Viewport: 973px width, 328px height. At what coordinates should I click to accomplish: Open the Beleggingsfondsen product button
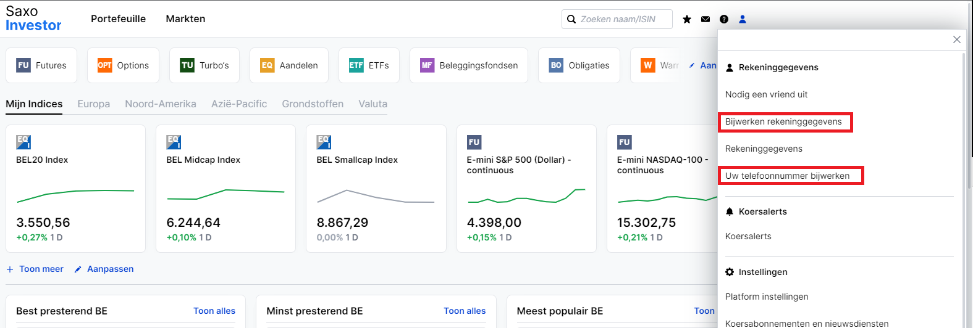[469, 65]
